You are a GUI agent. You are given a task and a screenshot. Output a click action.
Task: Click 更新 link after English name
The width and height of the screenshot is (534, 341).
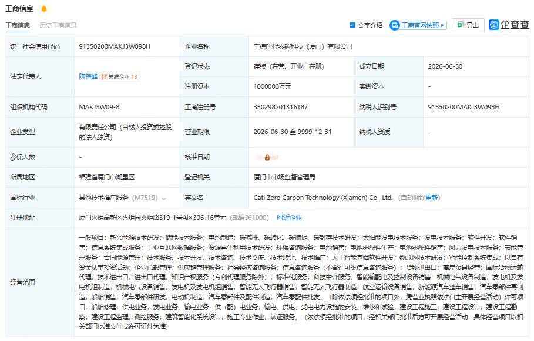tap(432, 198)
